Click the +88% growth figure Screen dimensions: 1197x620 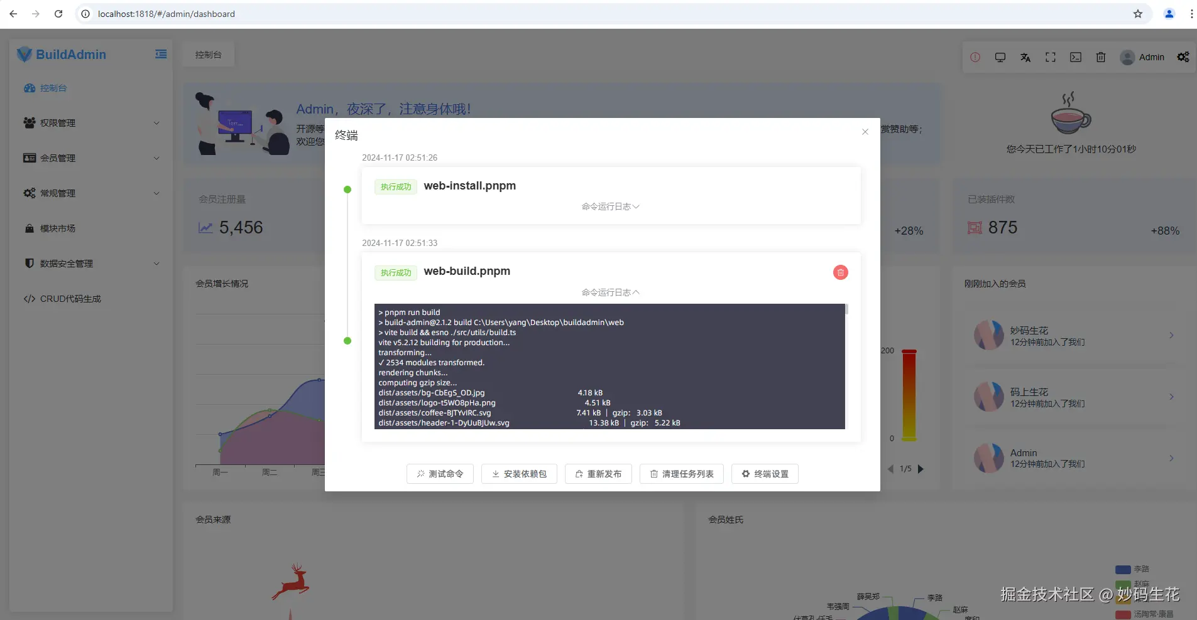click(1165, 231)
